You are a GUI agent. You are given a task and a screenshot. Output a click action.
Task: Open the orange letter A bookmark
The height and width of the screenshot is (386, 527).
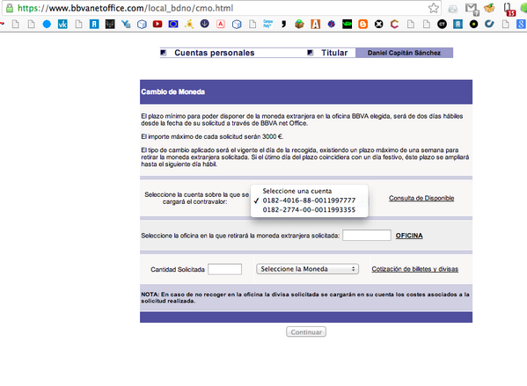315,24
